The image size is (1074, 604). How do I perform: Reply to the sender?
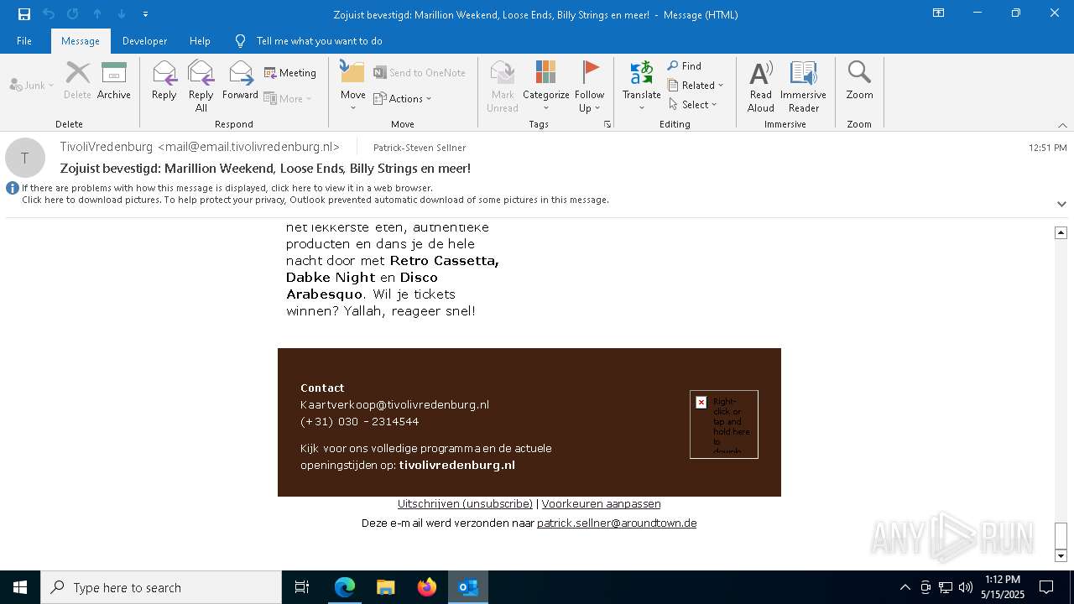click(x=164, y=81)
